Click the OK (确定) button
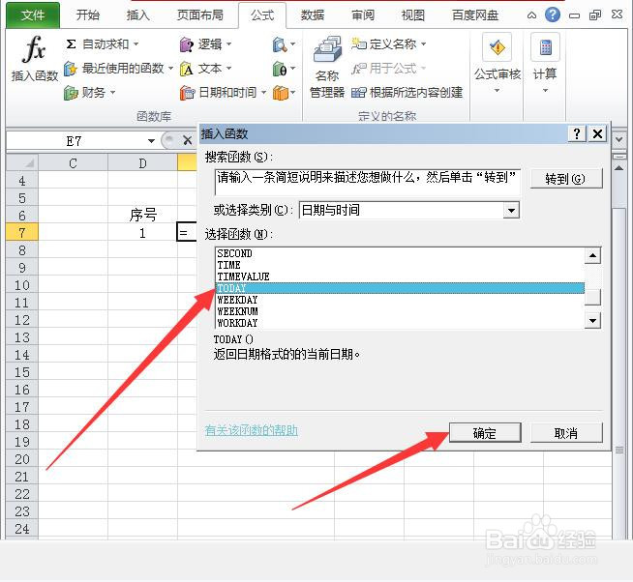The width and height of the screenshot is (633, 582). (485, 433)
